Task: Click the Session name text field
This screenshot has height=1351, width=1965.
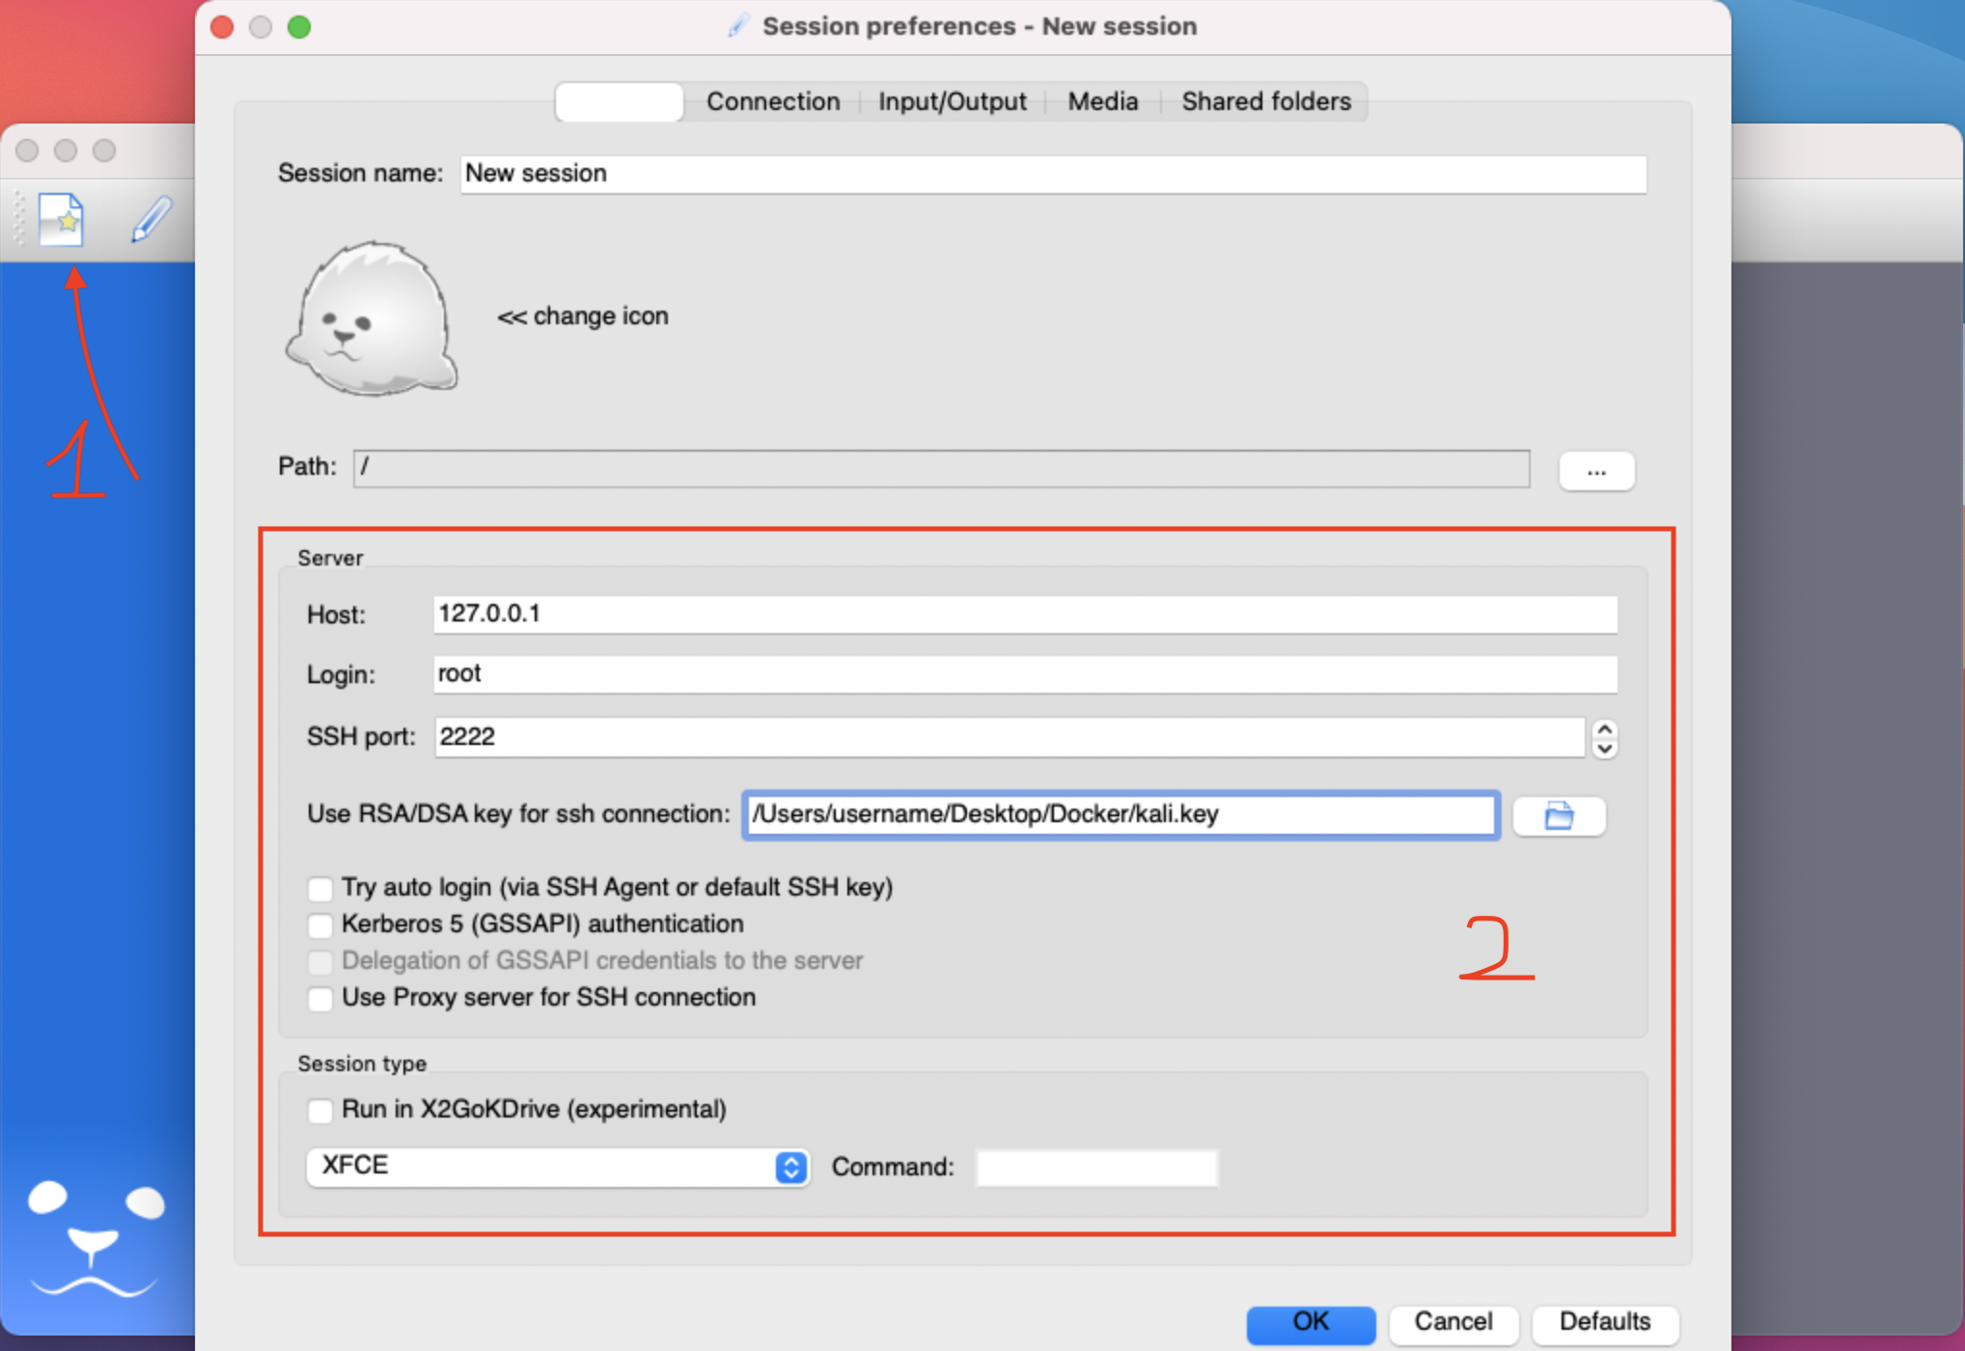Action: (1052, 174)
